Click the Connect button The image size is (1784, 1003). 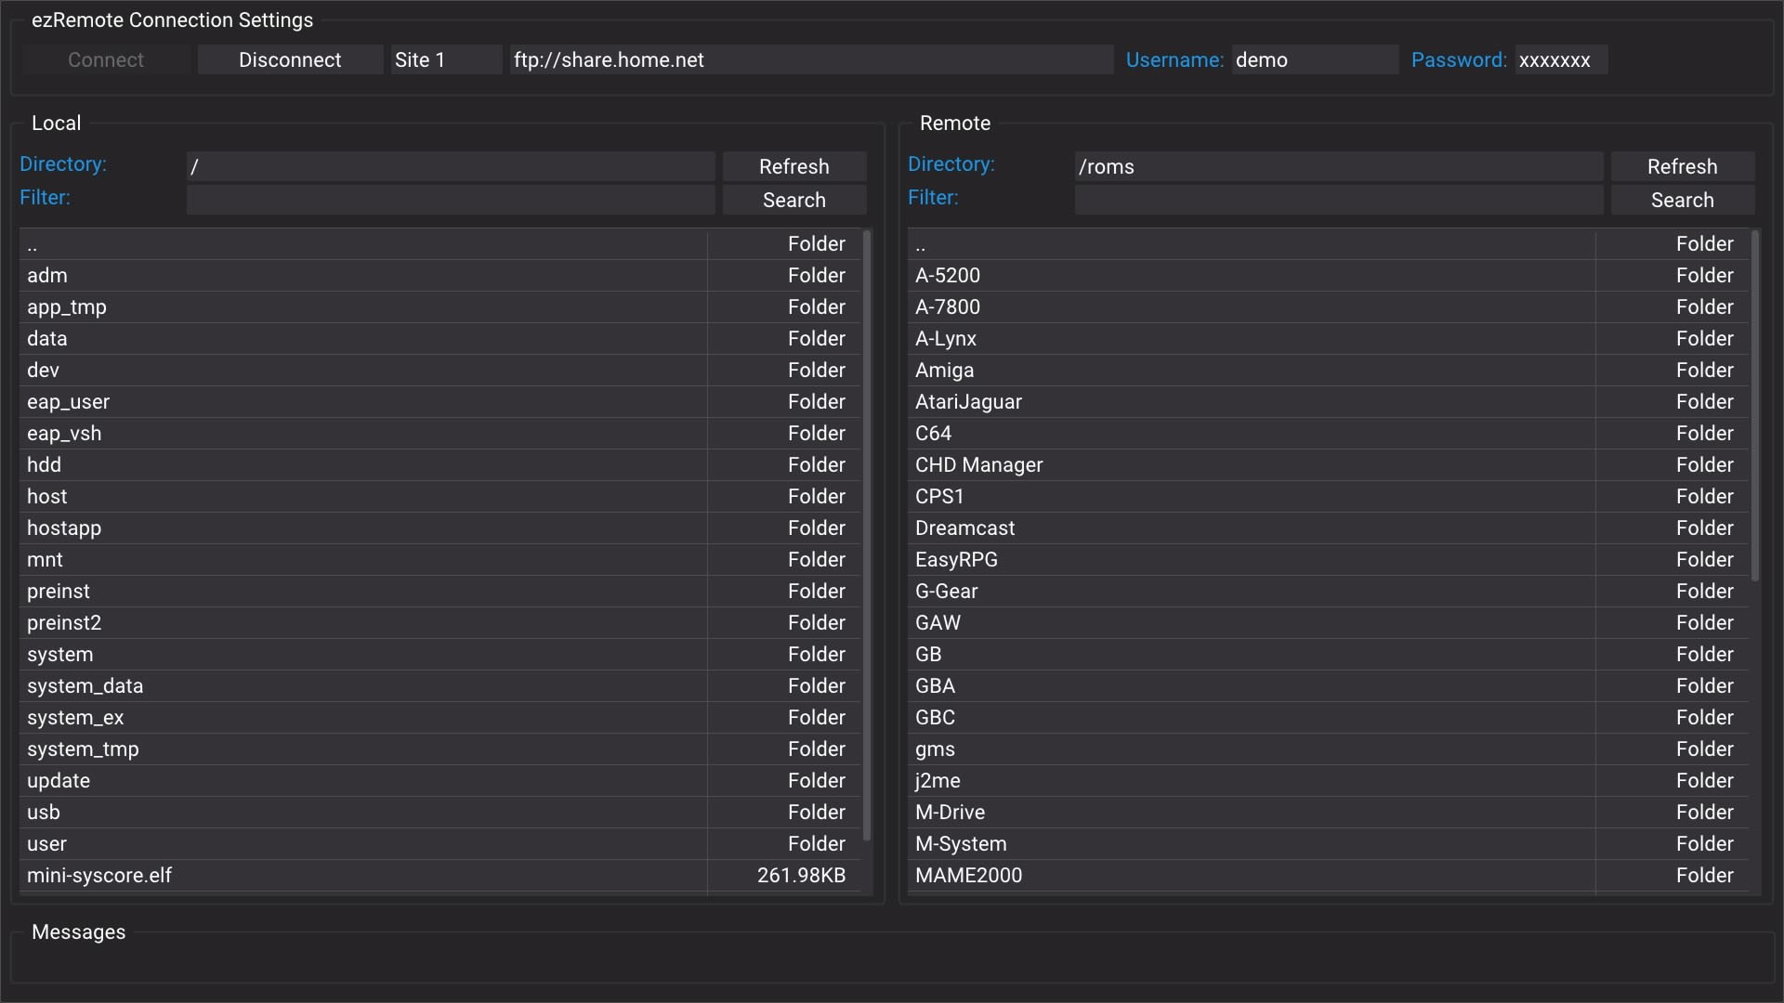pyautogui.click(x=105, y=59)
